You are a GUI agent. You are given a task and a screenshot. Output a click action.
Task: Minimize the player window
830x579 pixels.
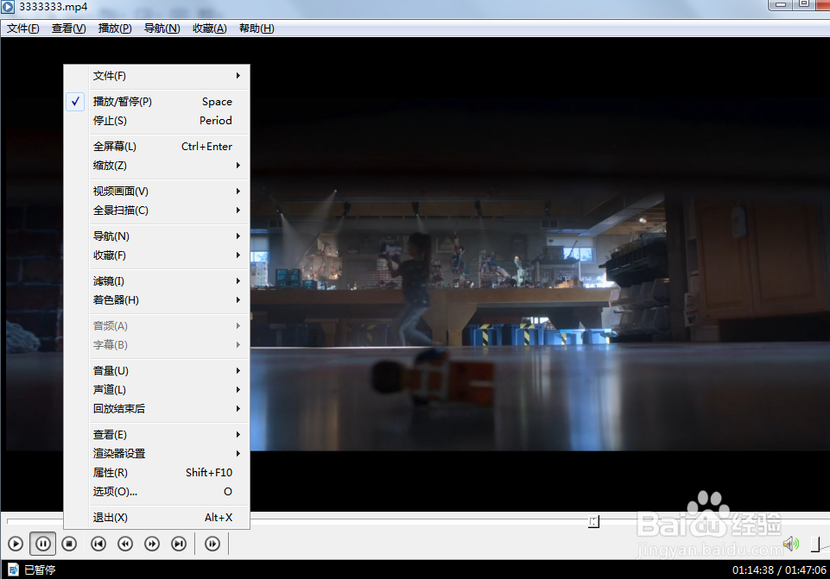(x=781, y=4)
